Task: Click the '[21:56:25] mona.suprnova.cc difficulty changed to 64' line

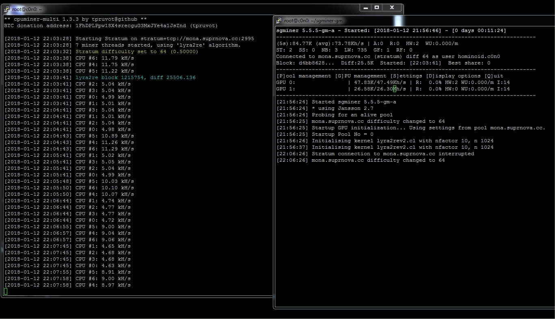Action: tap(361, 121)
